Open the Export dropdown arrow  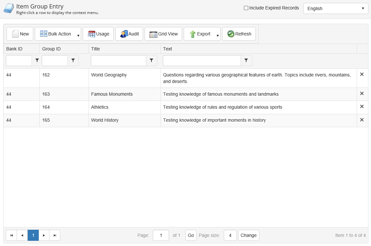218,35
